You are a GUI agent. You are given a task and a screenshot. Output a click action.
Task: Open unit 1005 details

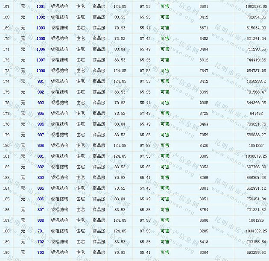[41, 39]
